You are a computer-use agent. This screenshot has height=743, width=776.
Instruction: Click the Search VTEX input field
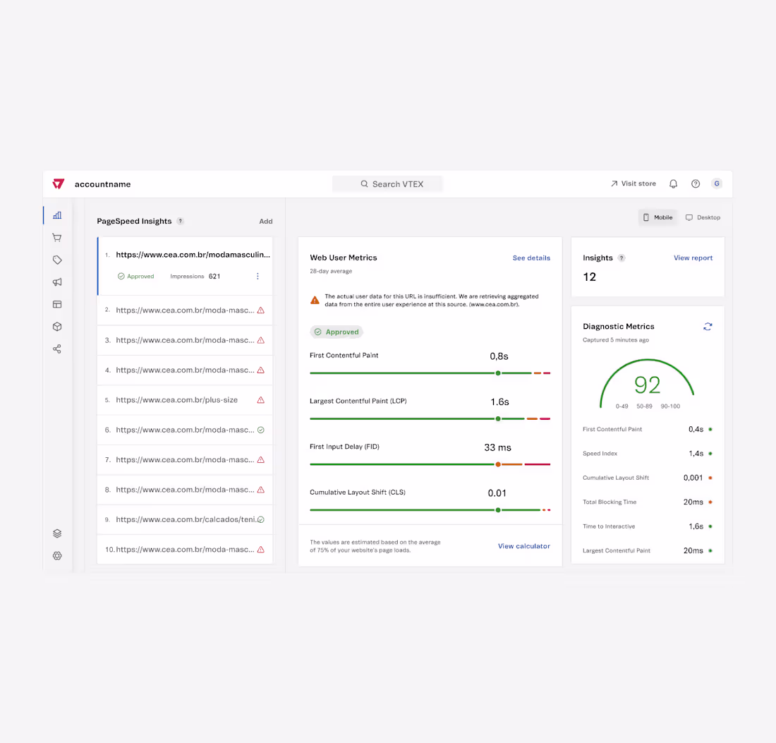click(387, 183)
